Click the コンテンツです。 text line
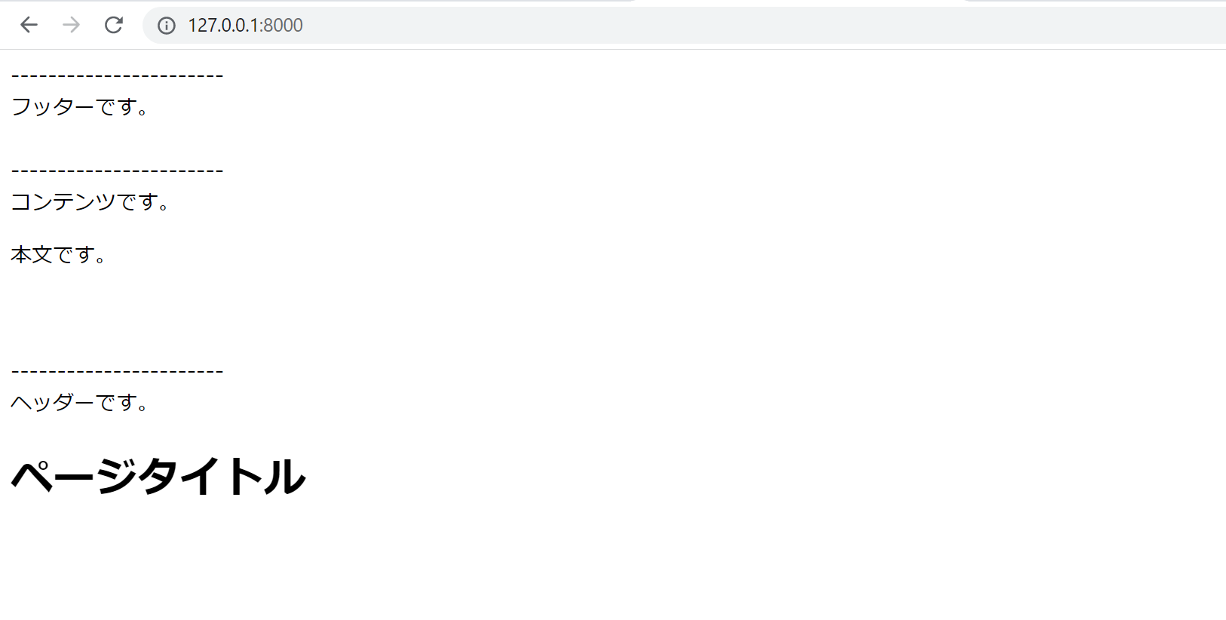1226x620 pixels. coord(90,202)
